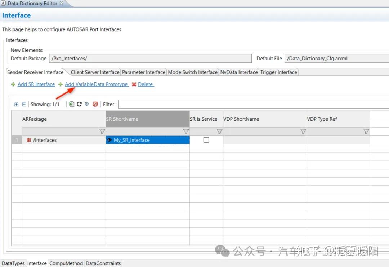
Task: Open the ARPackage column filter
Action: click(102, 131)
